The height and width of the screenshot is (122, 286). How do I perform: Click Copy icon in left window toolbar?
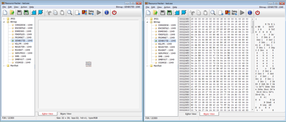[55, 12]
